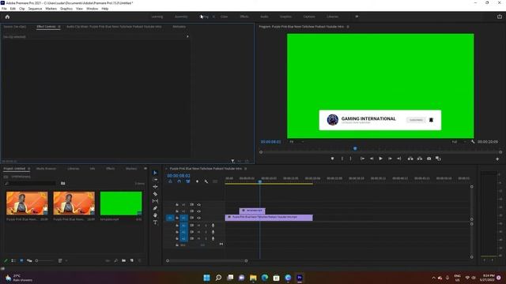506x284 pixels.
Task: Open Project panel overflow chevron
Action: (x=145, y=168)
